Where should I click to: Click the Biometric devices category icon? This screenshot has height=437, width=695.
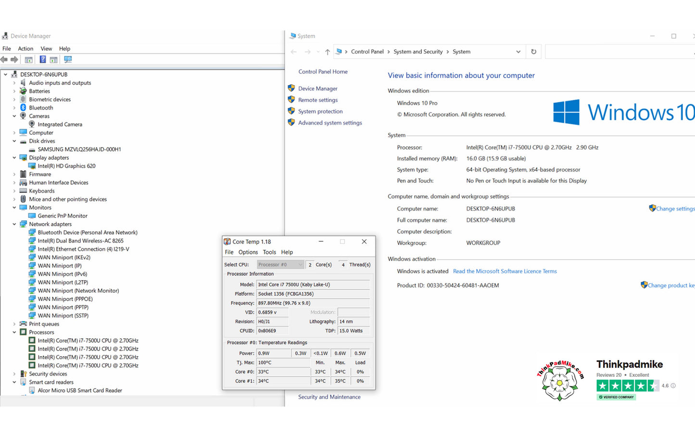23,100
